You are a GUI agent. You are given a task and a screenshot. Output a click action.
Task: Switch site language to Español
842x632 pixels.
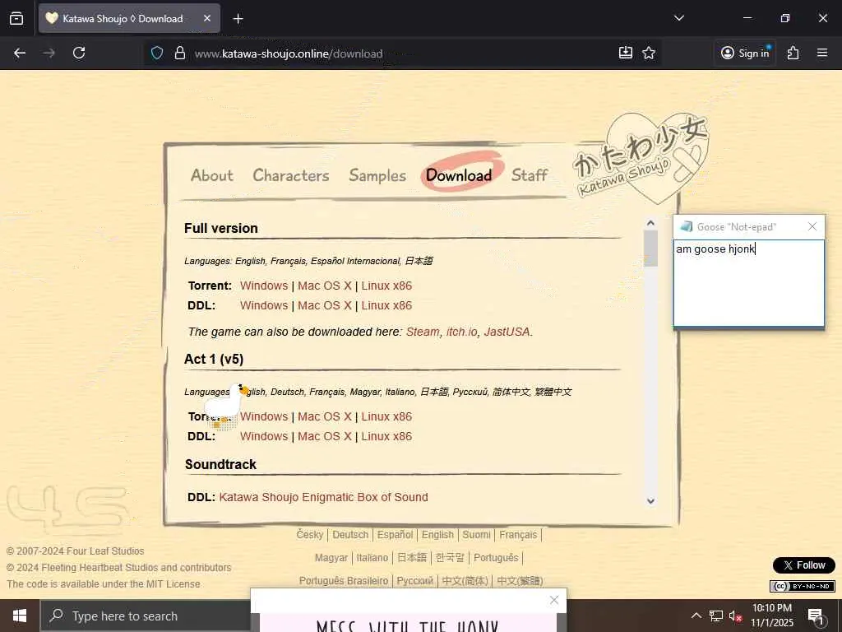[x=395, y=535]
